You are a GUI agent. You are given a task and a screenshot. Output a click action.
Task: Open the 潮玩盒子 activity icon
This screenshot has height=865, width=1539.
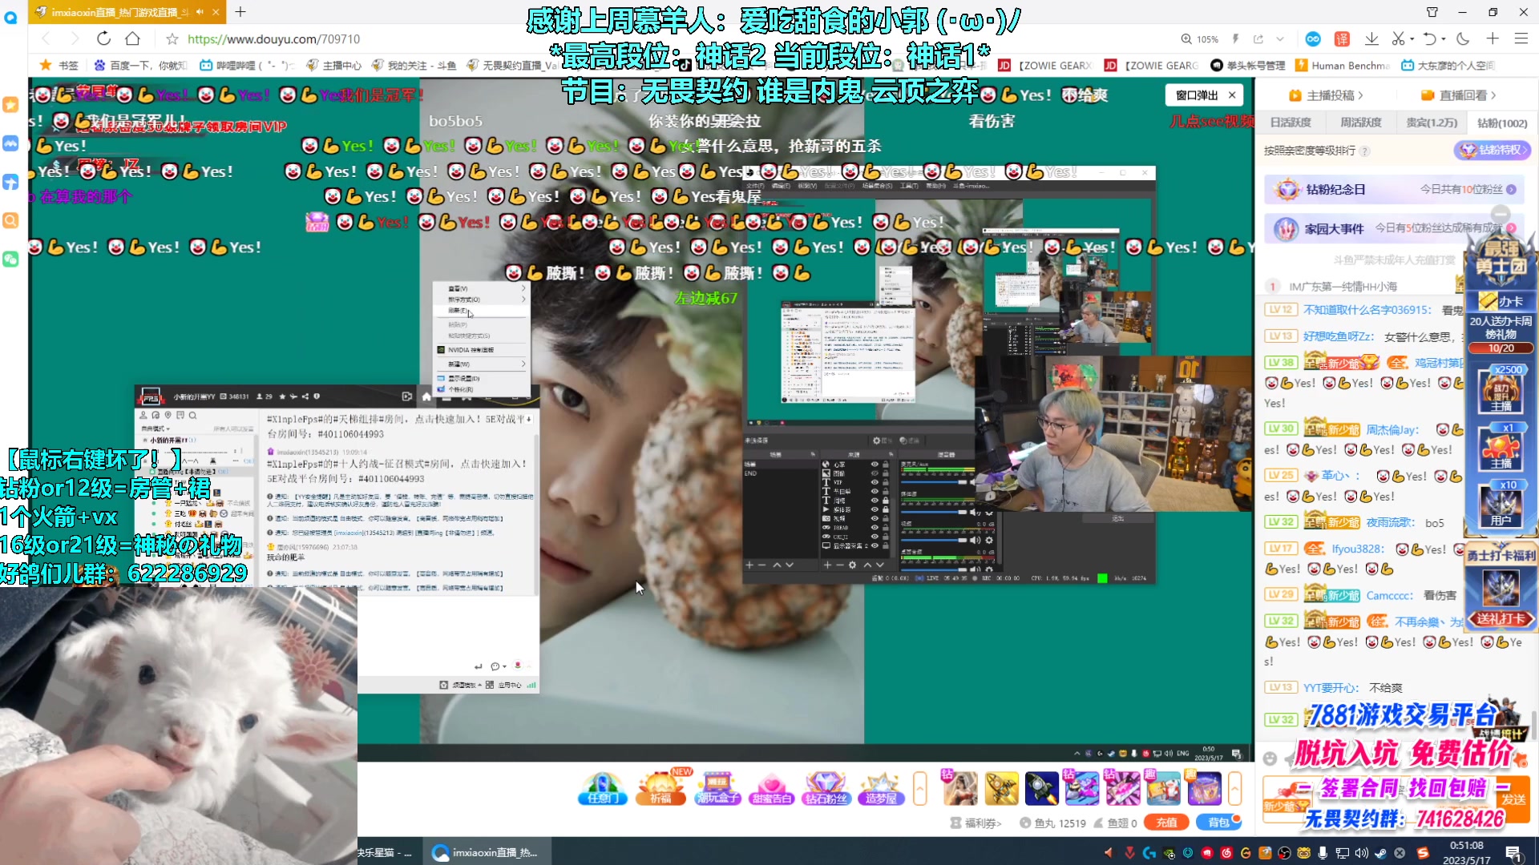point(717,788)
